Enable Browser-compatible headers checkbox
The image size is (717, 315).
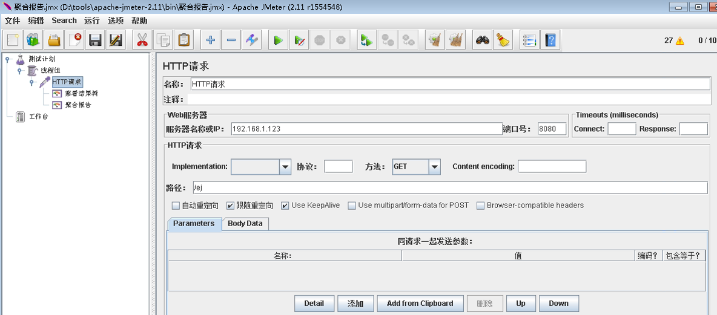(x=481, y=206)
